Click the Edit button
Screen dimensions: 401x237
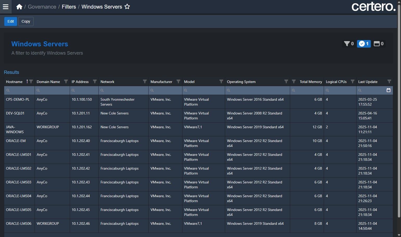11,21
